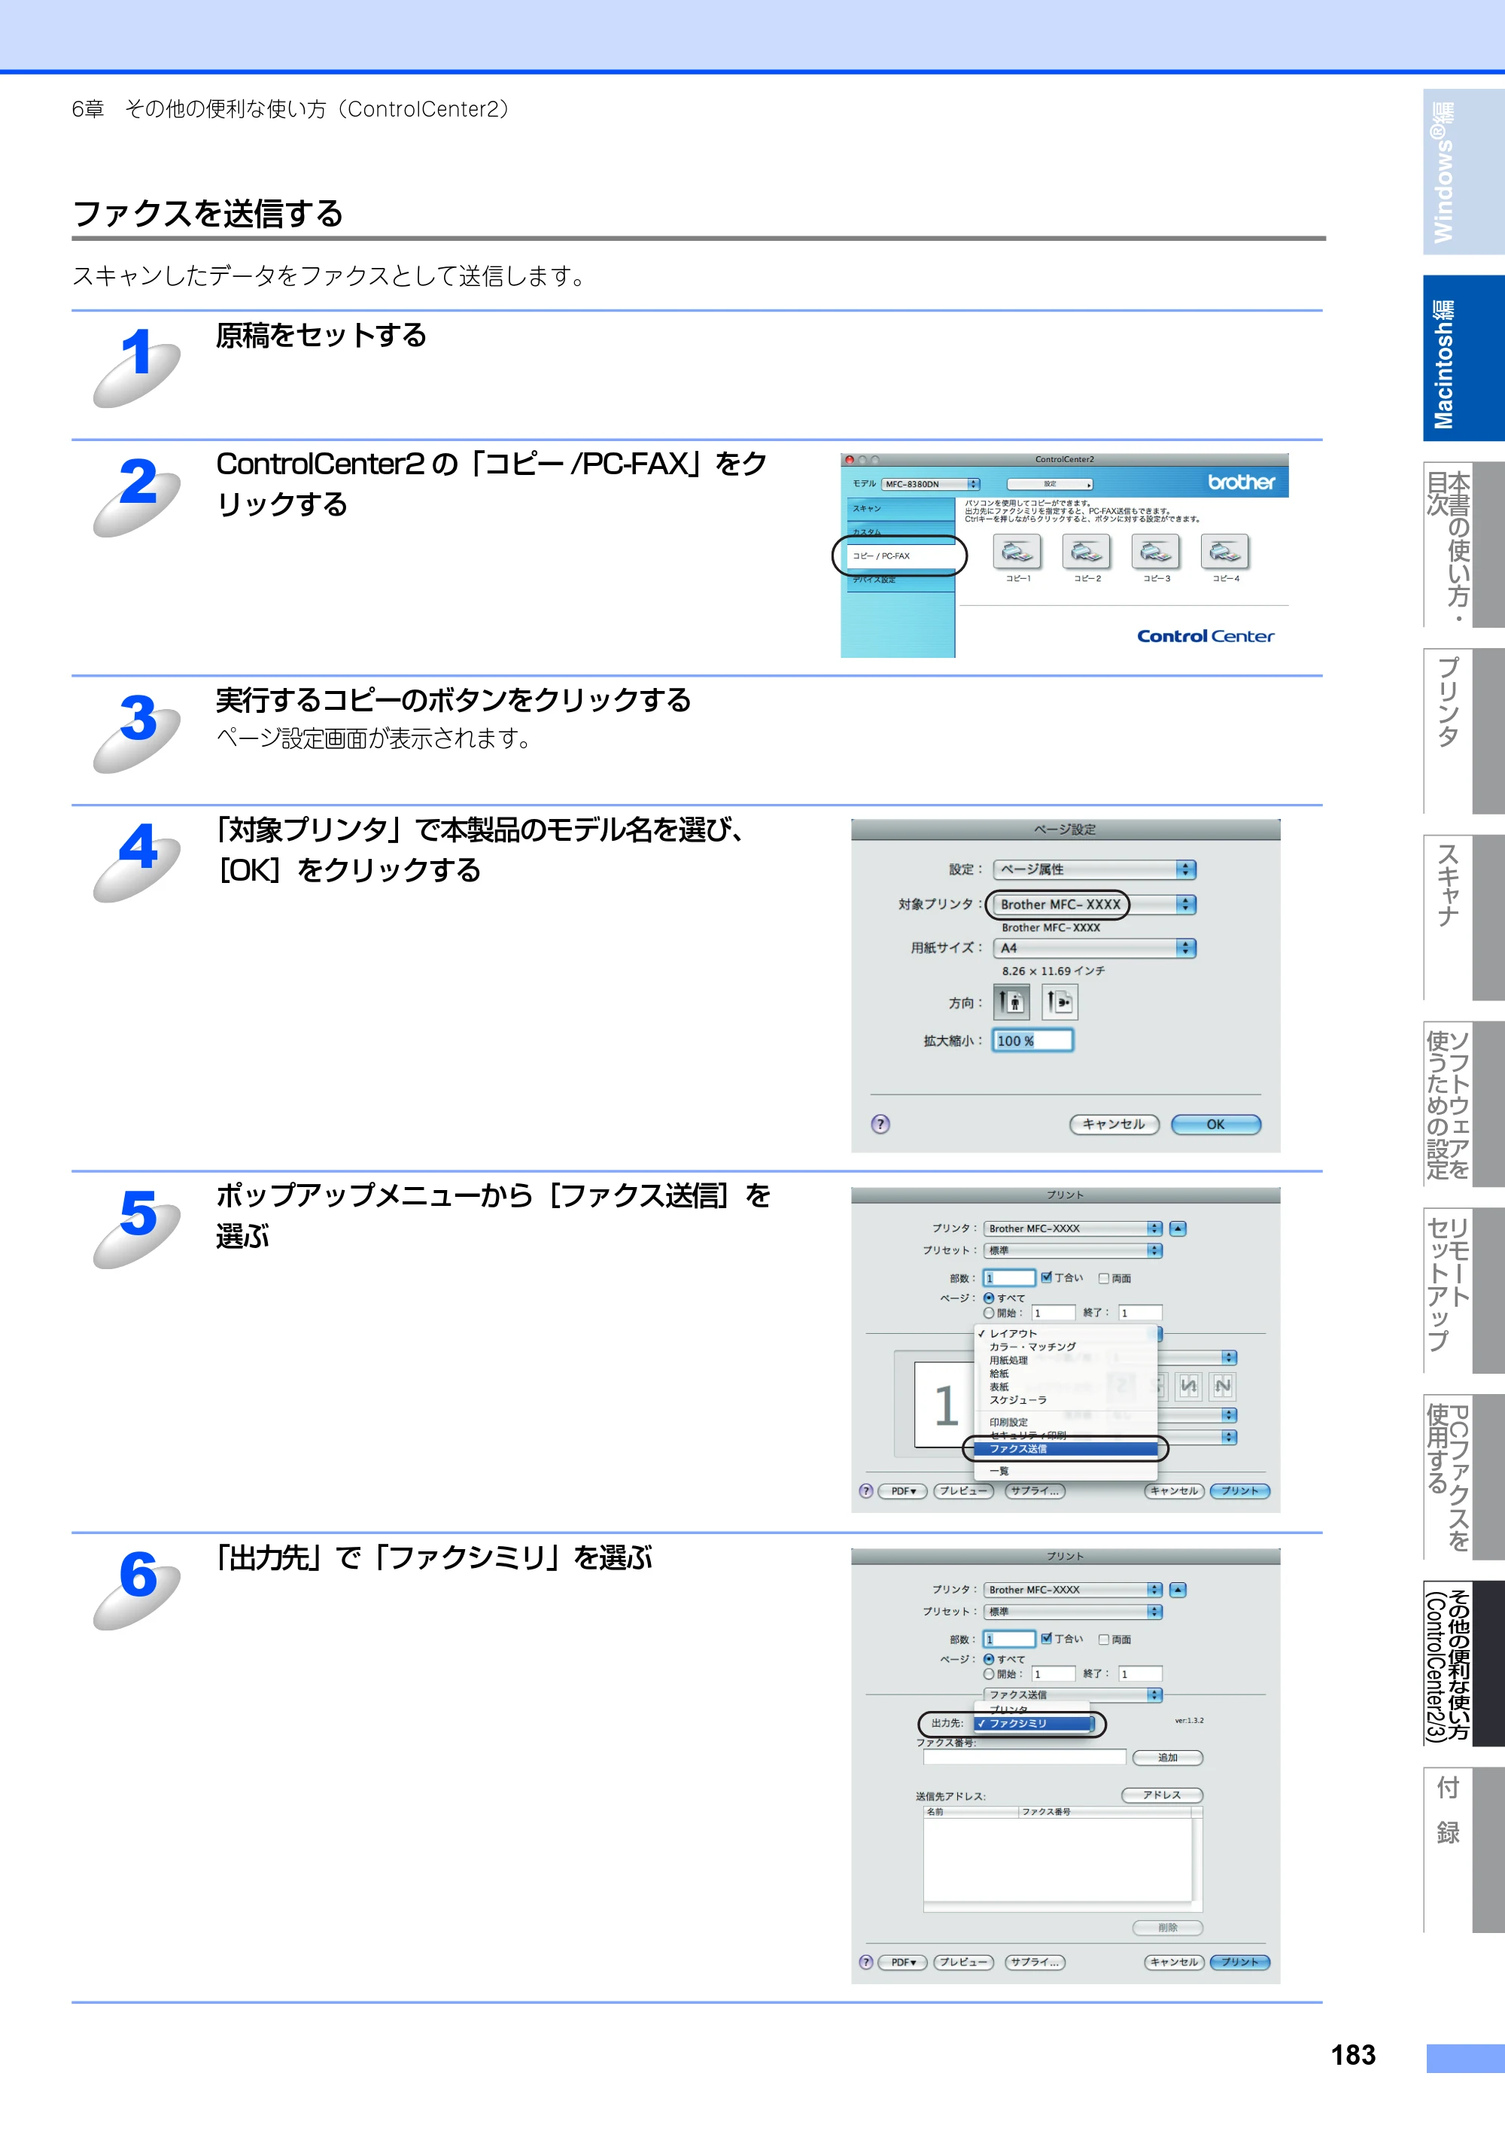Open the ファクス送信 panel dropdown in fax Print dialog
This screenshot has width=1505, height=2131.
(x=1074, y=1694)
